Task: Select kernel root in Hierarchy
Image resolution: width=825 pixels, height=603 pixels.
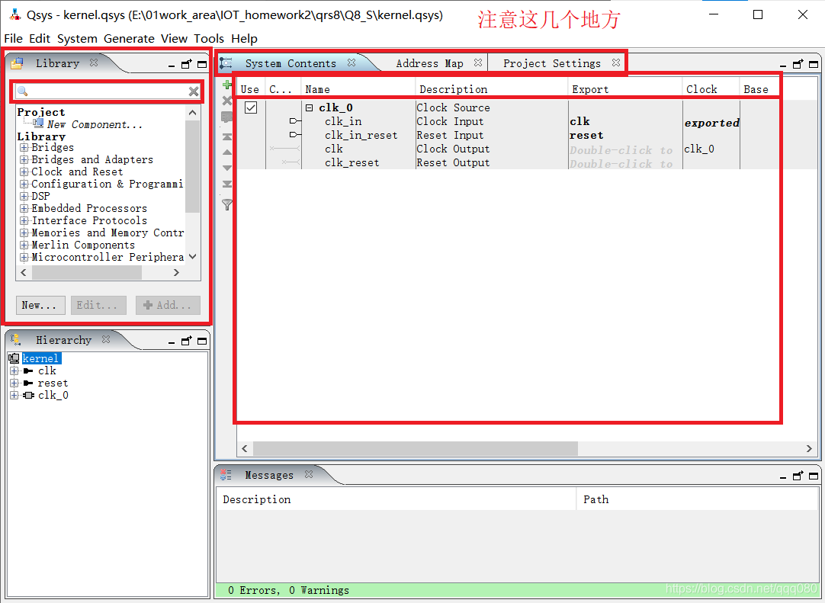Action: 41,358
